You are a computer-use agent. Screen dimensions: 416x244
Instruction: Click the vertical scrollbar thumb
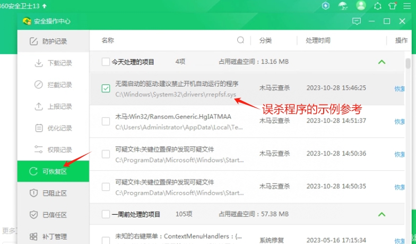(x=408, y=64)
